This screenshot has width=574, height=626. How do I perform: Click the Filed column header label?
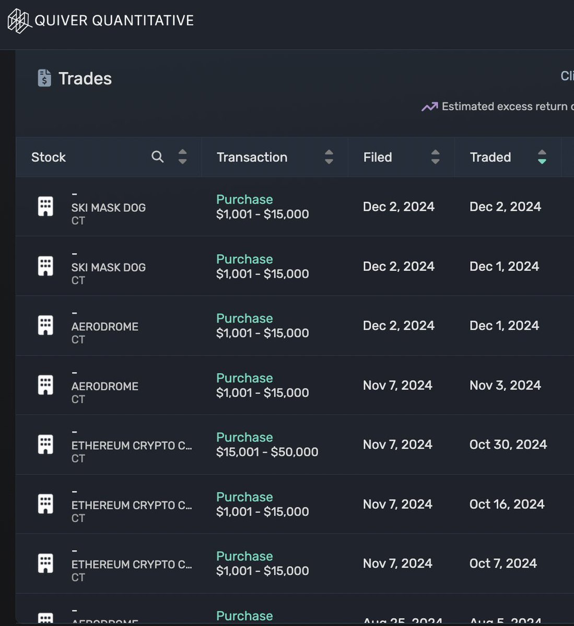(378, 157)
